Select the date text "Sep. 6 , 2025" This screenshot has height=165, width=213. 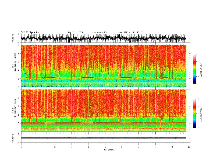point(75,32)
